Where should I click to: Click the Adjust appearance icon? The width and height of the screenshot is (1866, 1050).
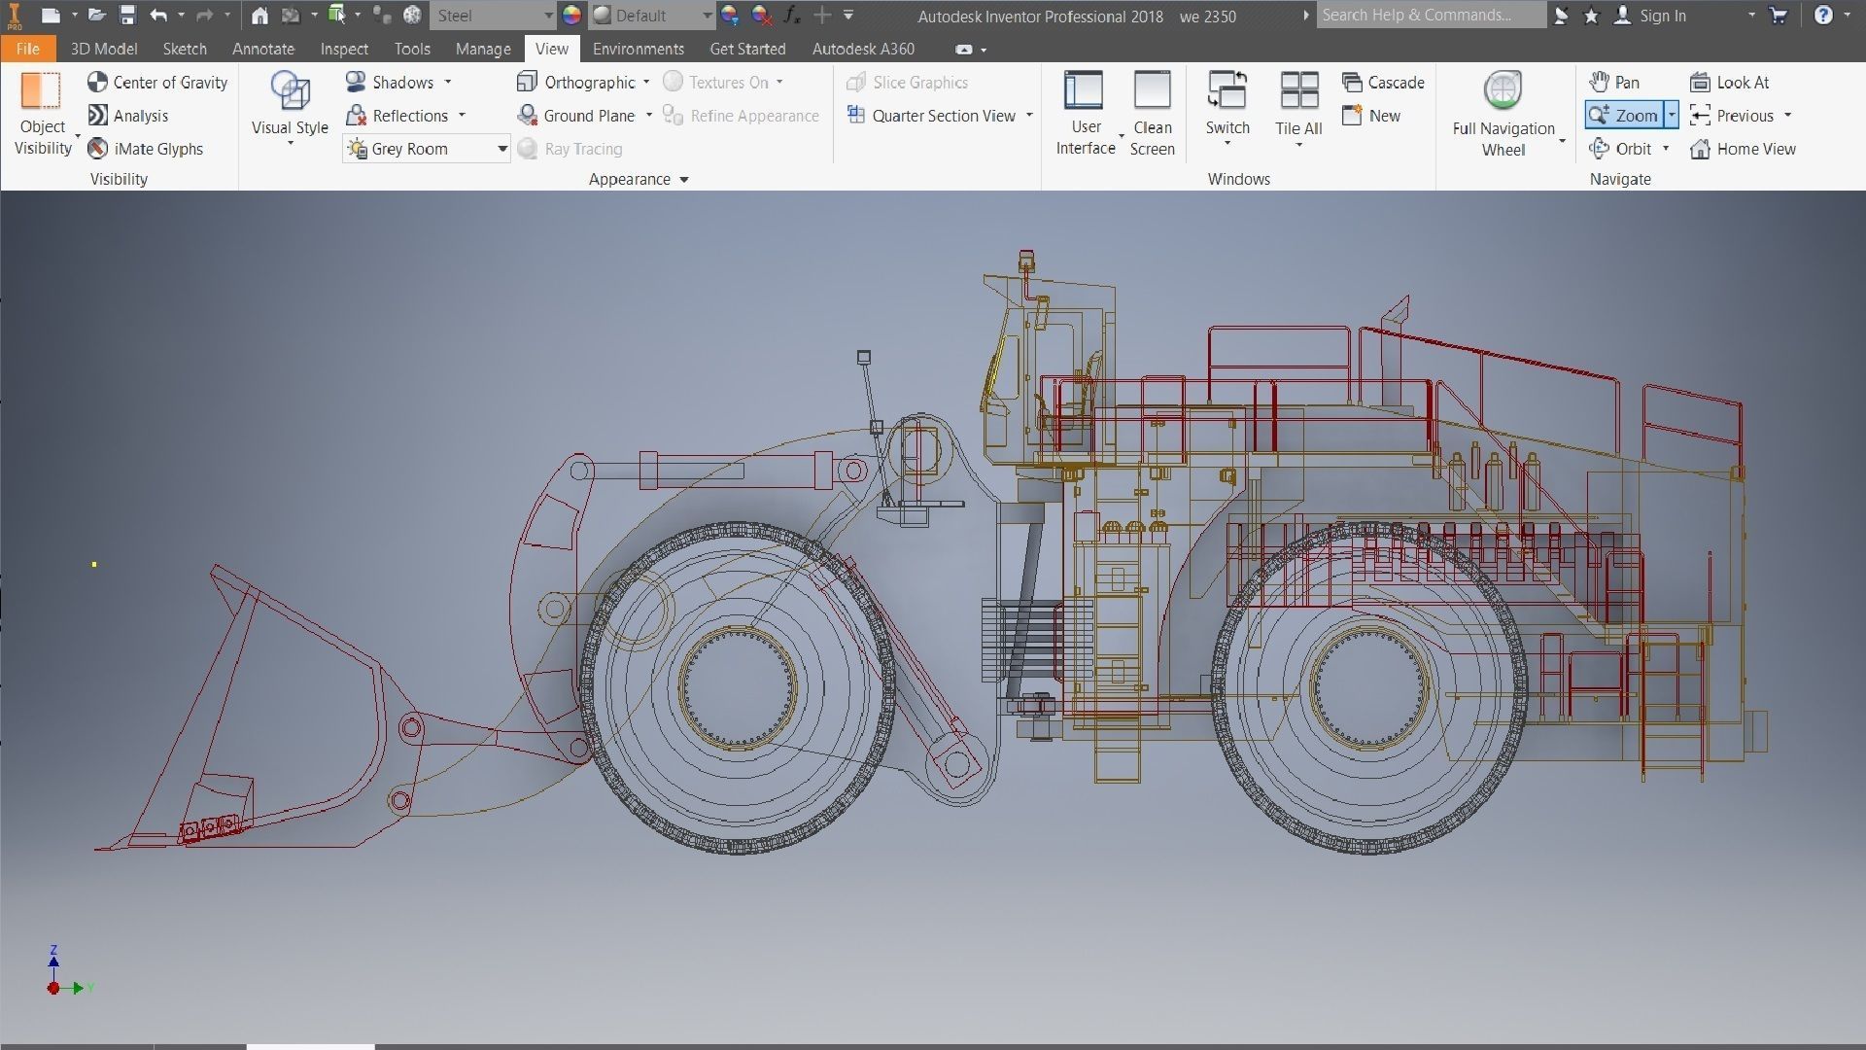(730, 16)
